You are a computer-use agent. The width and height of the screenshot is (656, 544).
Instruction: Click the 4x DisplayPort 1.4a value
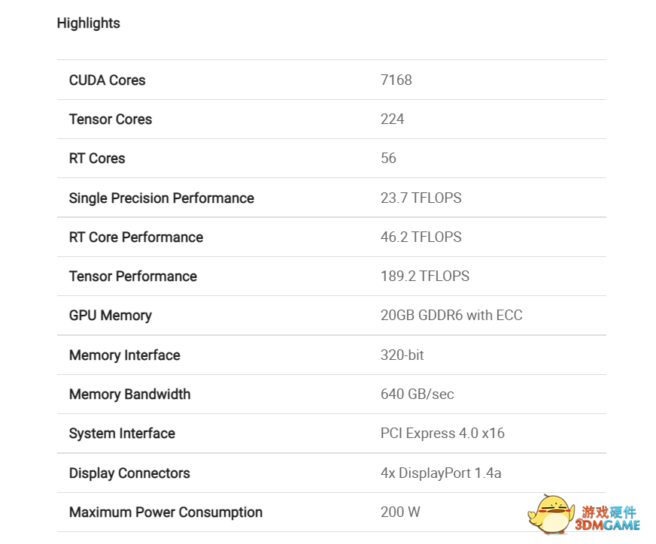click(441, 473)
